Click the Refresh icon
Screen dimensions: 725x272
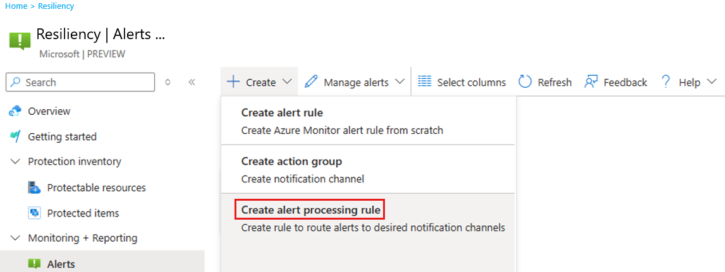pyautogui.click(x=525, y=82)
